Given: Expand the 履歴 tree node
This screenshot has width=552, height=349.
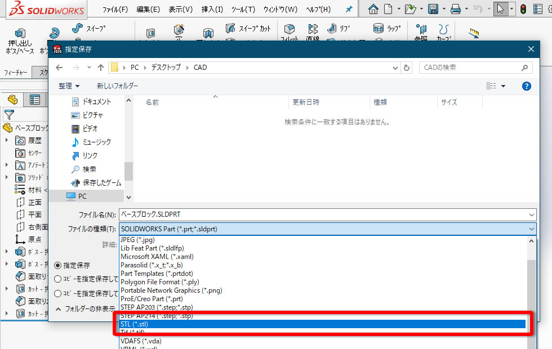Looking at the screenshot, I should 7,140.
